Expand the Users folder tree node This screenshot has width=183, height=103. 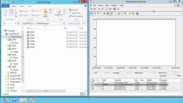[6, 88]
